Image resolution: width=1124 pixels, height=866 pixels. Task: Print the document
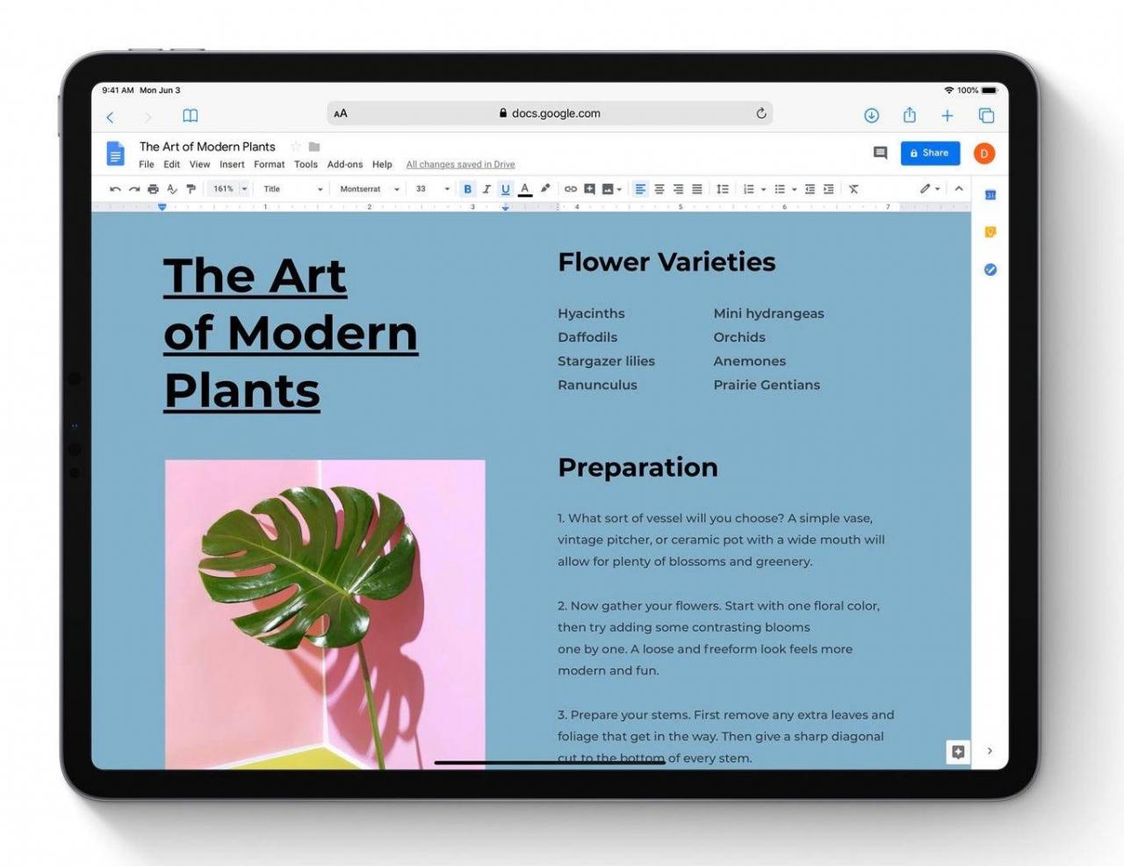pos(153,189)
